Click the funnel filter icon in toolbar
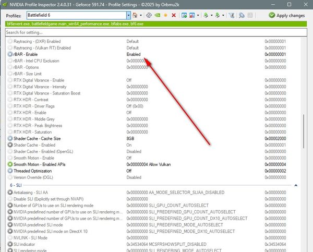Viewport: 313px width, 252px height. [x=230, y=16]
